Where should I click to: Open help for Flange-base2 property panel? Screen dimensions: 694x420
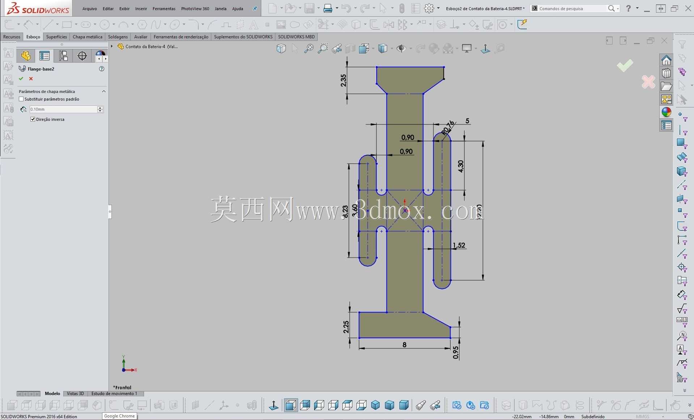pos(102,69)
